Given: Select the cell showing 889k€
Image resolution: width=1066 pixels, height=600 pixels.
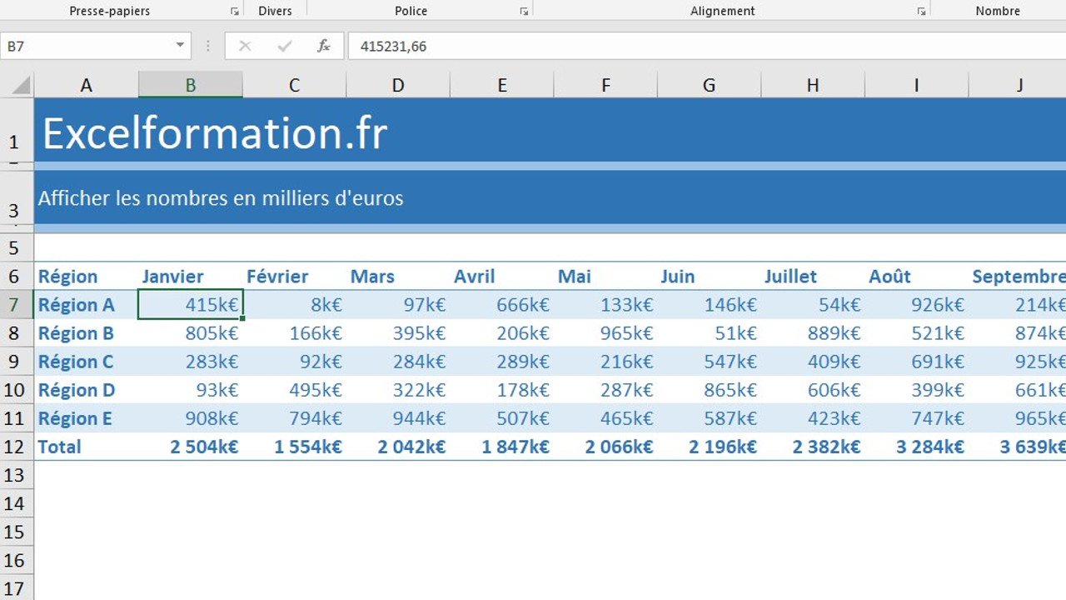Looking at the screenshot, I should [x=813, y=333].
